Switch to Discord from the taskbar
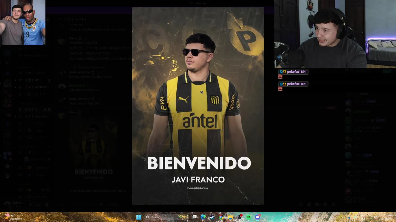Screen dimensions: 396x222 click(x=258, y=217)
